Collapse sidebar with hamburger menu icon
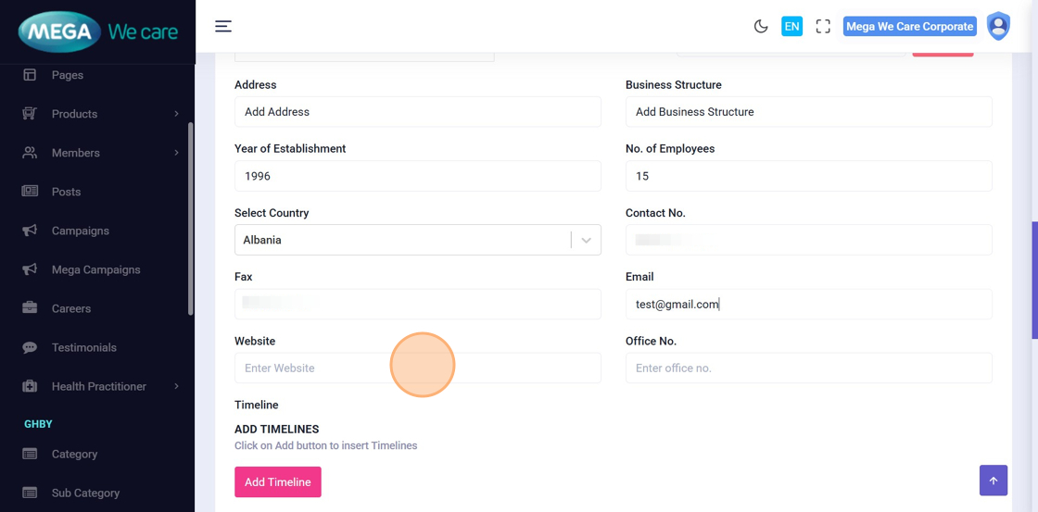Viewport: 1038px width, 512px height. pos(223,27)
